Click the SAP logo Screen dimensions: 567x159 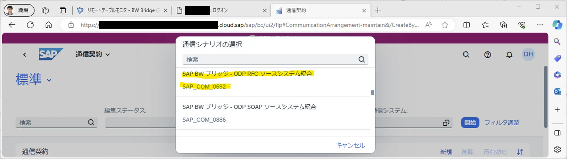[51, 54]
